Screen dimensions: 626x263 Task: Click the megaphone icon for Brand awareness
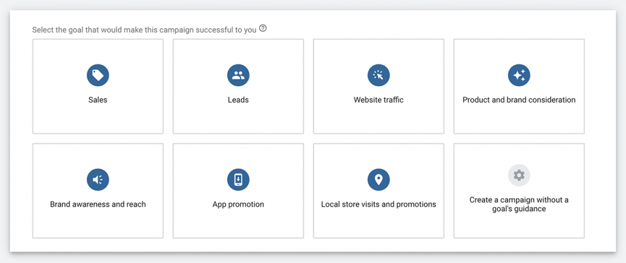[x=98, y=180]
